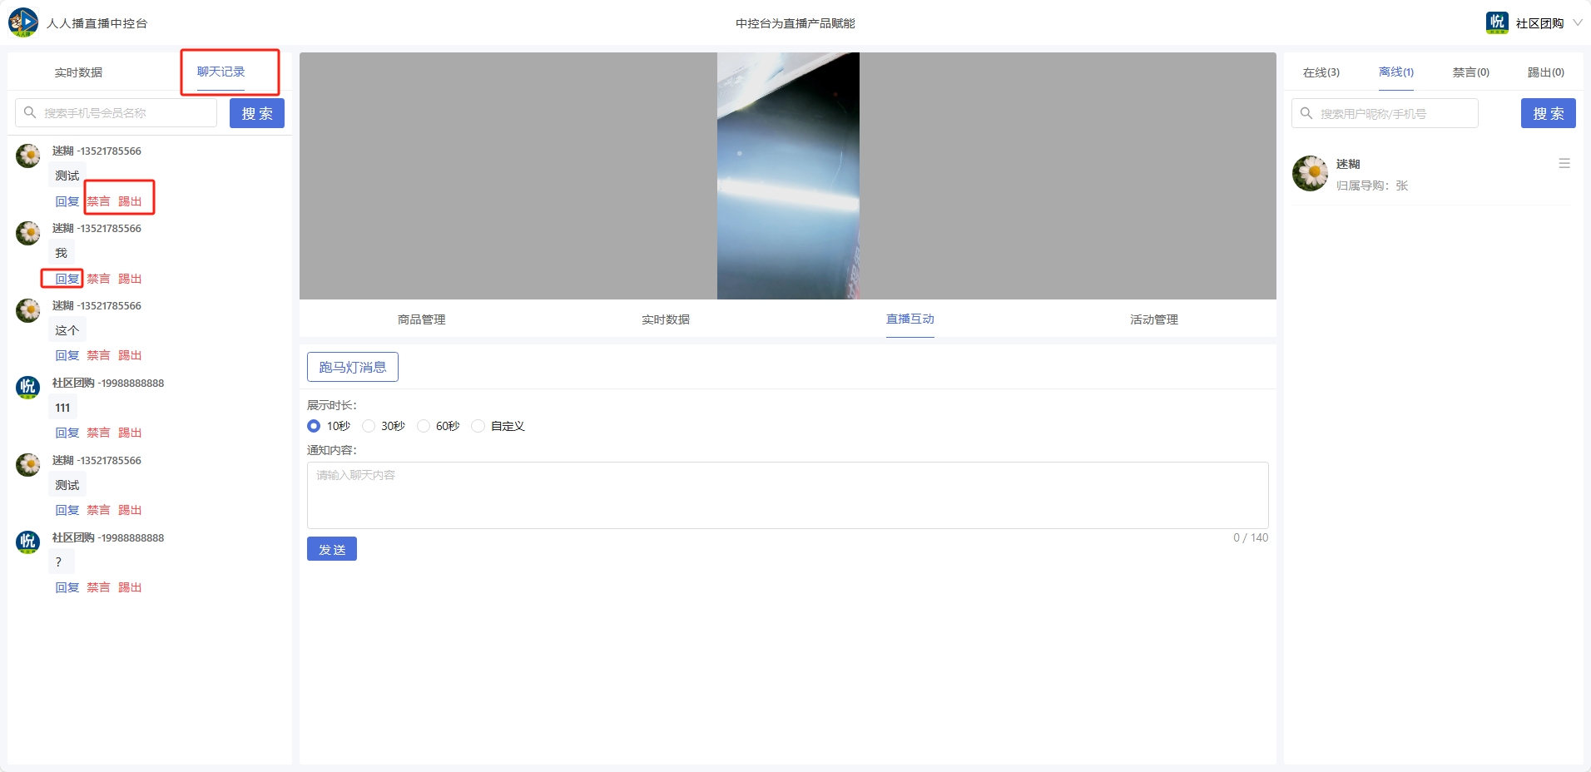Click the 发送 button

332,549
